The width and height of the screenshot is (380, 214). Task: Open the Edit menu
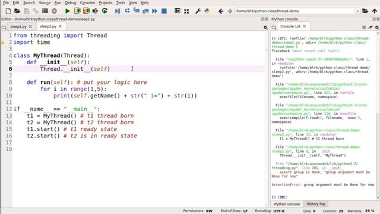tap(16, 2)
